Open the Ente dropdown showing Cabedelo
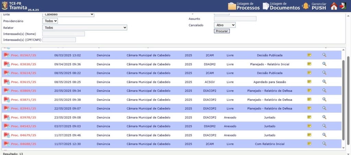Image resolution: width=351 pixels, height=155 pixels. [x=68, y=14]
